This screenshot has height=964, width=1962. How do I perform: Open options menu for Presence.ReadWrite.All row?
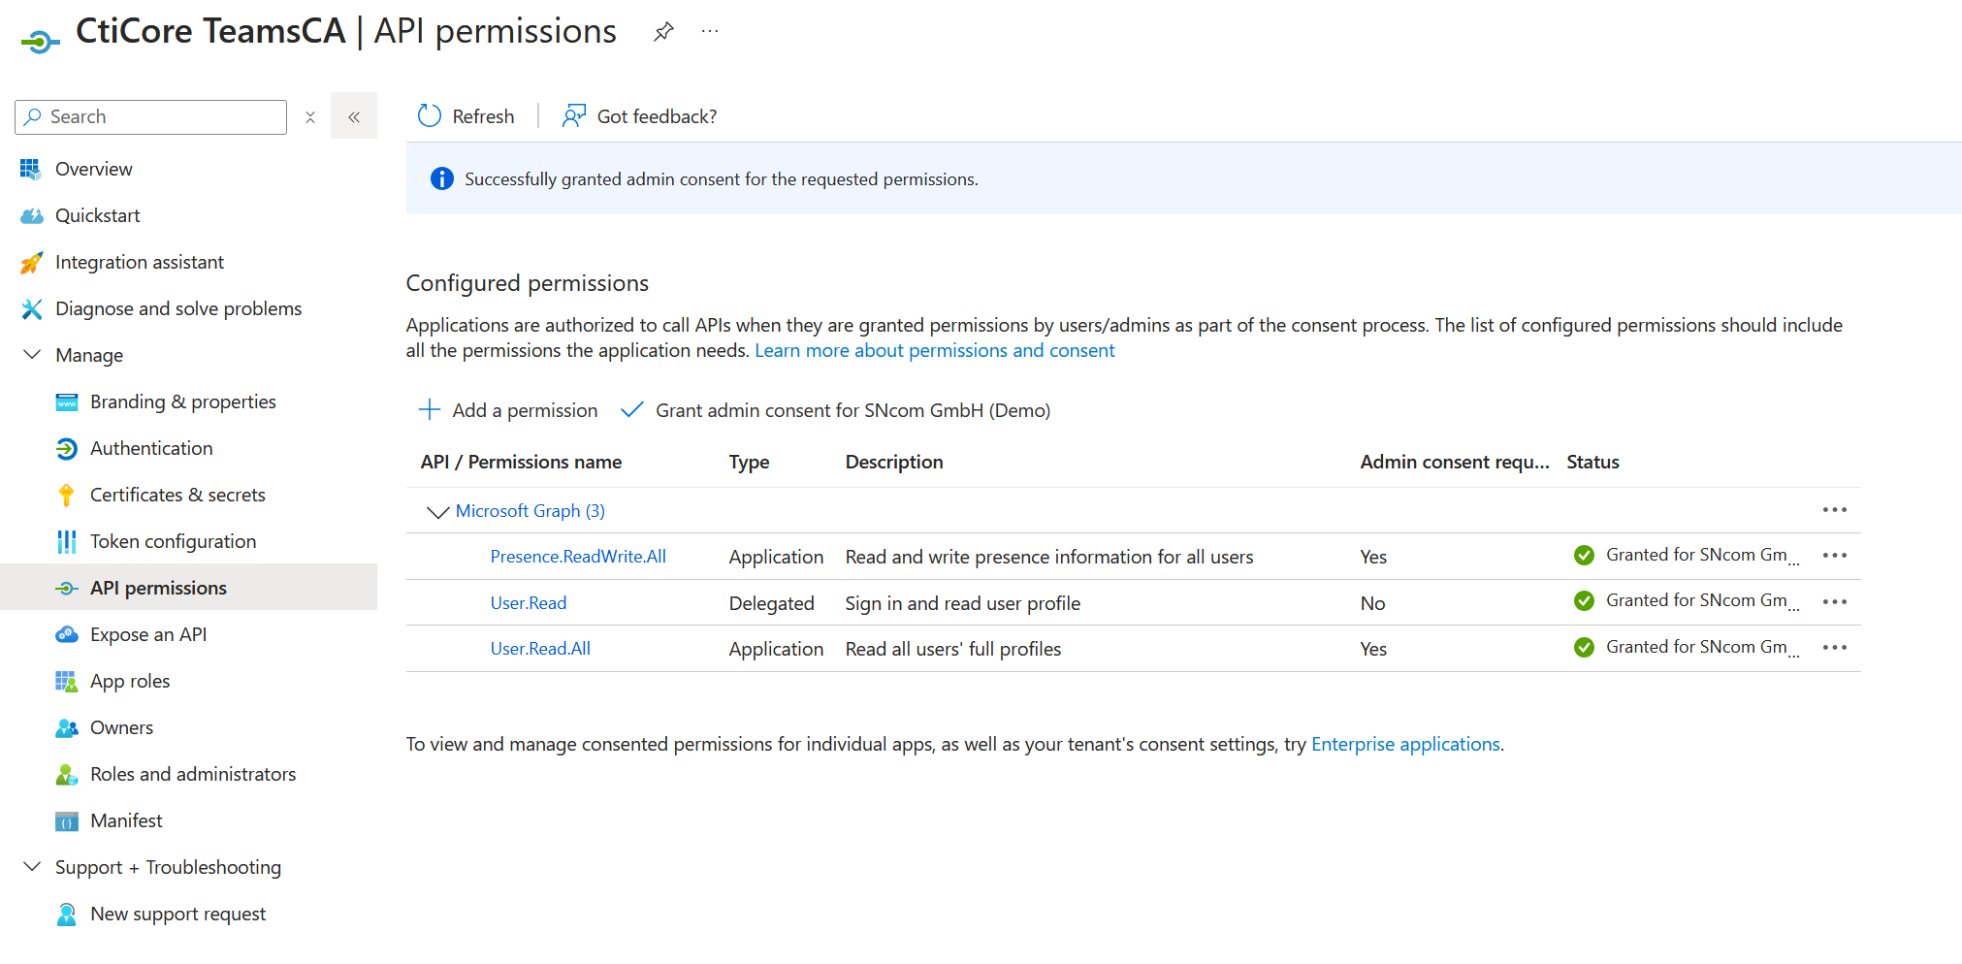pyautogui.click(x=1834, y=556)
